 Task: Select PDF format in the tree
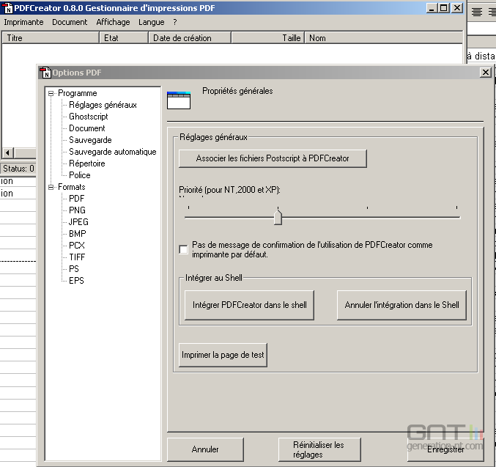(76, 199)
